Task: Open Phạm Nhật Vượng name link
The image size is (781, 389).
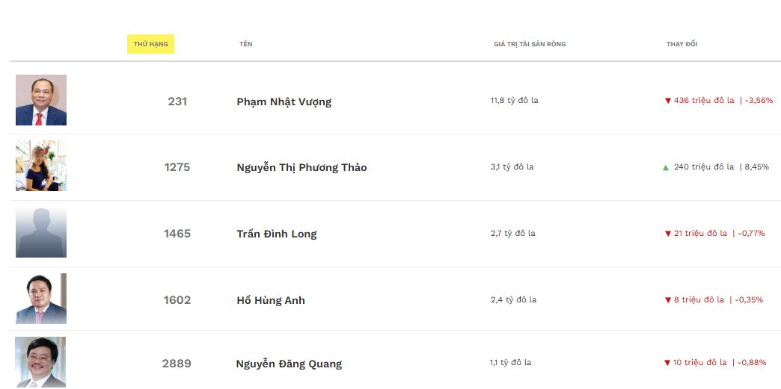Action: pyautogui.click(x=284, y=102)
